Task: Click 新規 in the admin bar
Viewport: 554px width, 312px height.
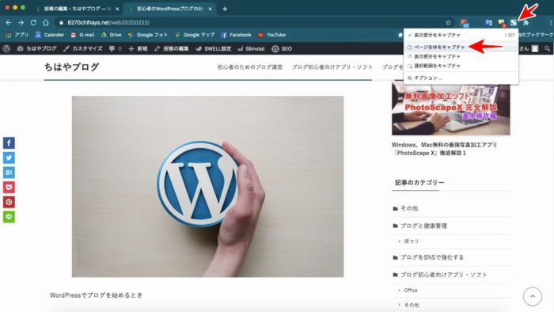Action: (138, 49)
